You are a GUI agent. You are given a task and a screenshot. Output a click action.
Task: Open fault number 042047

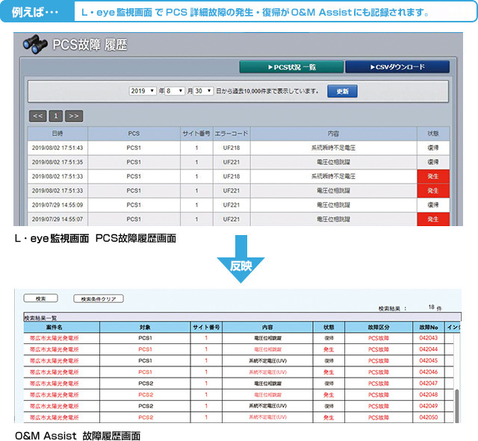click(429, 383)
